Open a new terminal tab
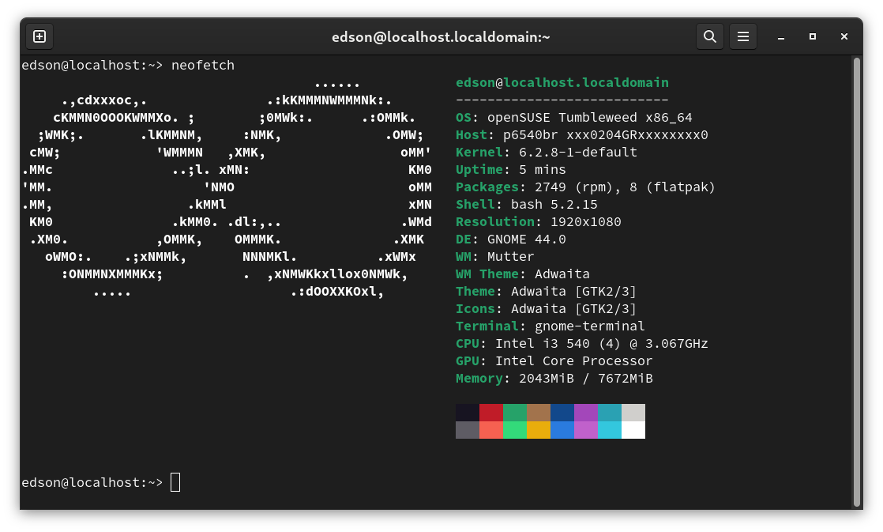This screenshot has height=532, width=883. pos(39,36)
